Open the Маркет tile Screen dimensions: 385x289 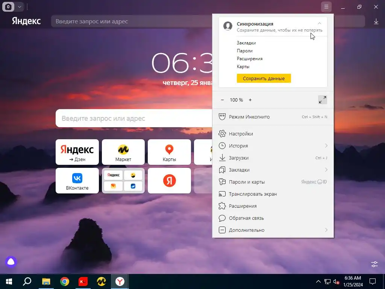pos(123,152)
